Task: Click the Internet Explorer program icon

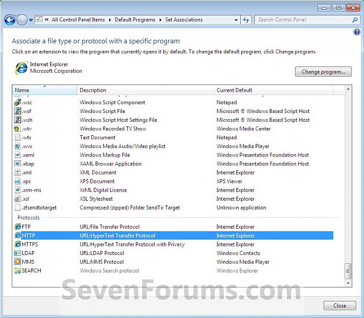Action: [x=21, y=68]
